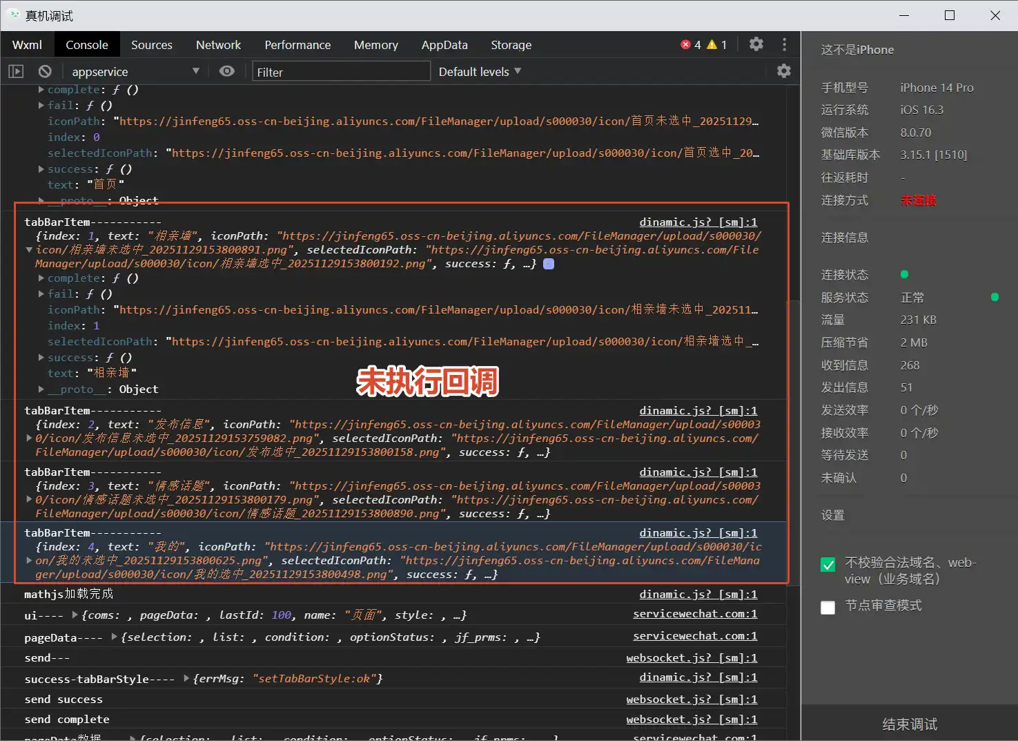
Task: Toggle the live expression eye icon
Action: (x=226, y=71)
